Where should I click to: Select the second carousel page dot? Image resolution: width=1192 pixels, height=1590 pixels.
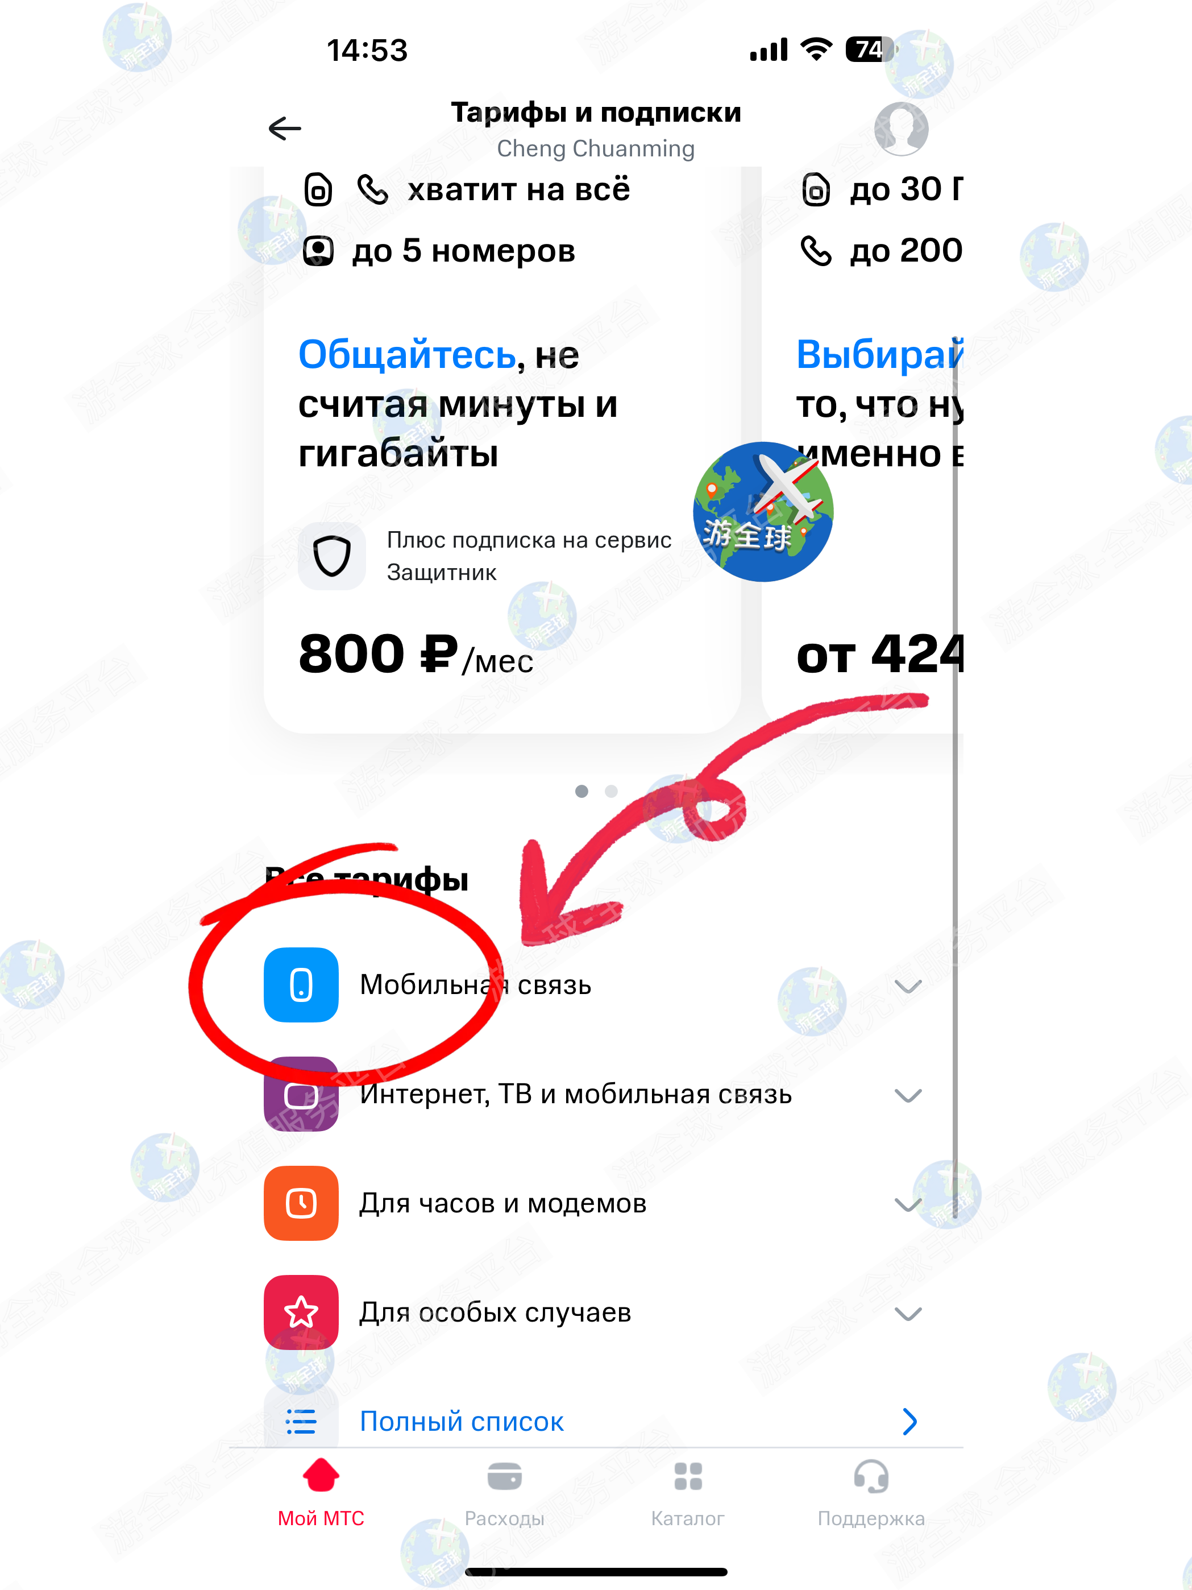coord(612,790)
